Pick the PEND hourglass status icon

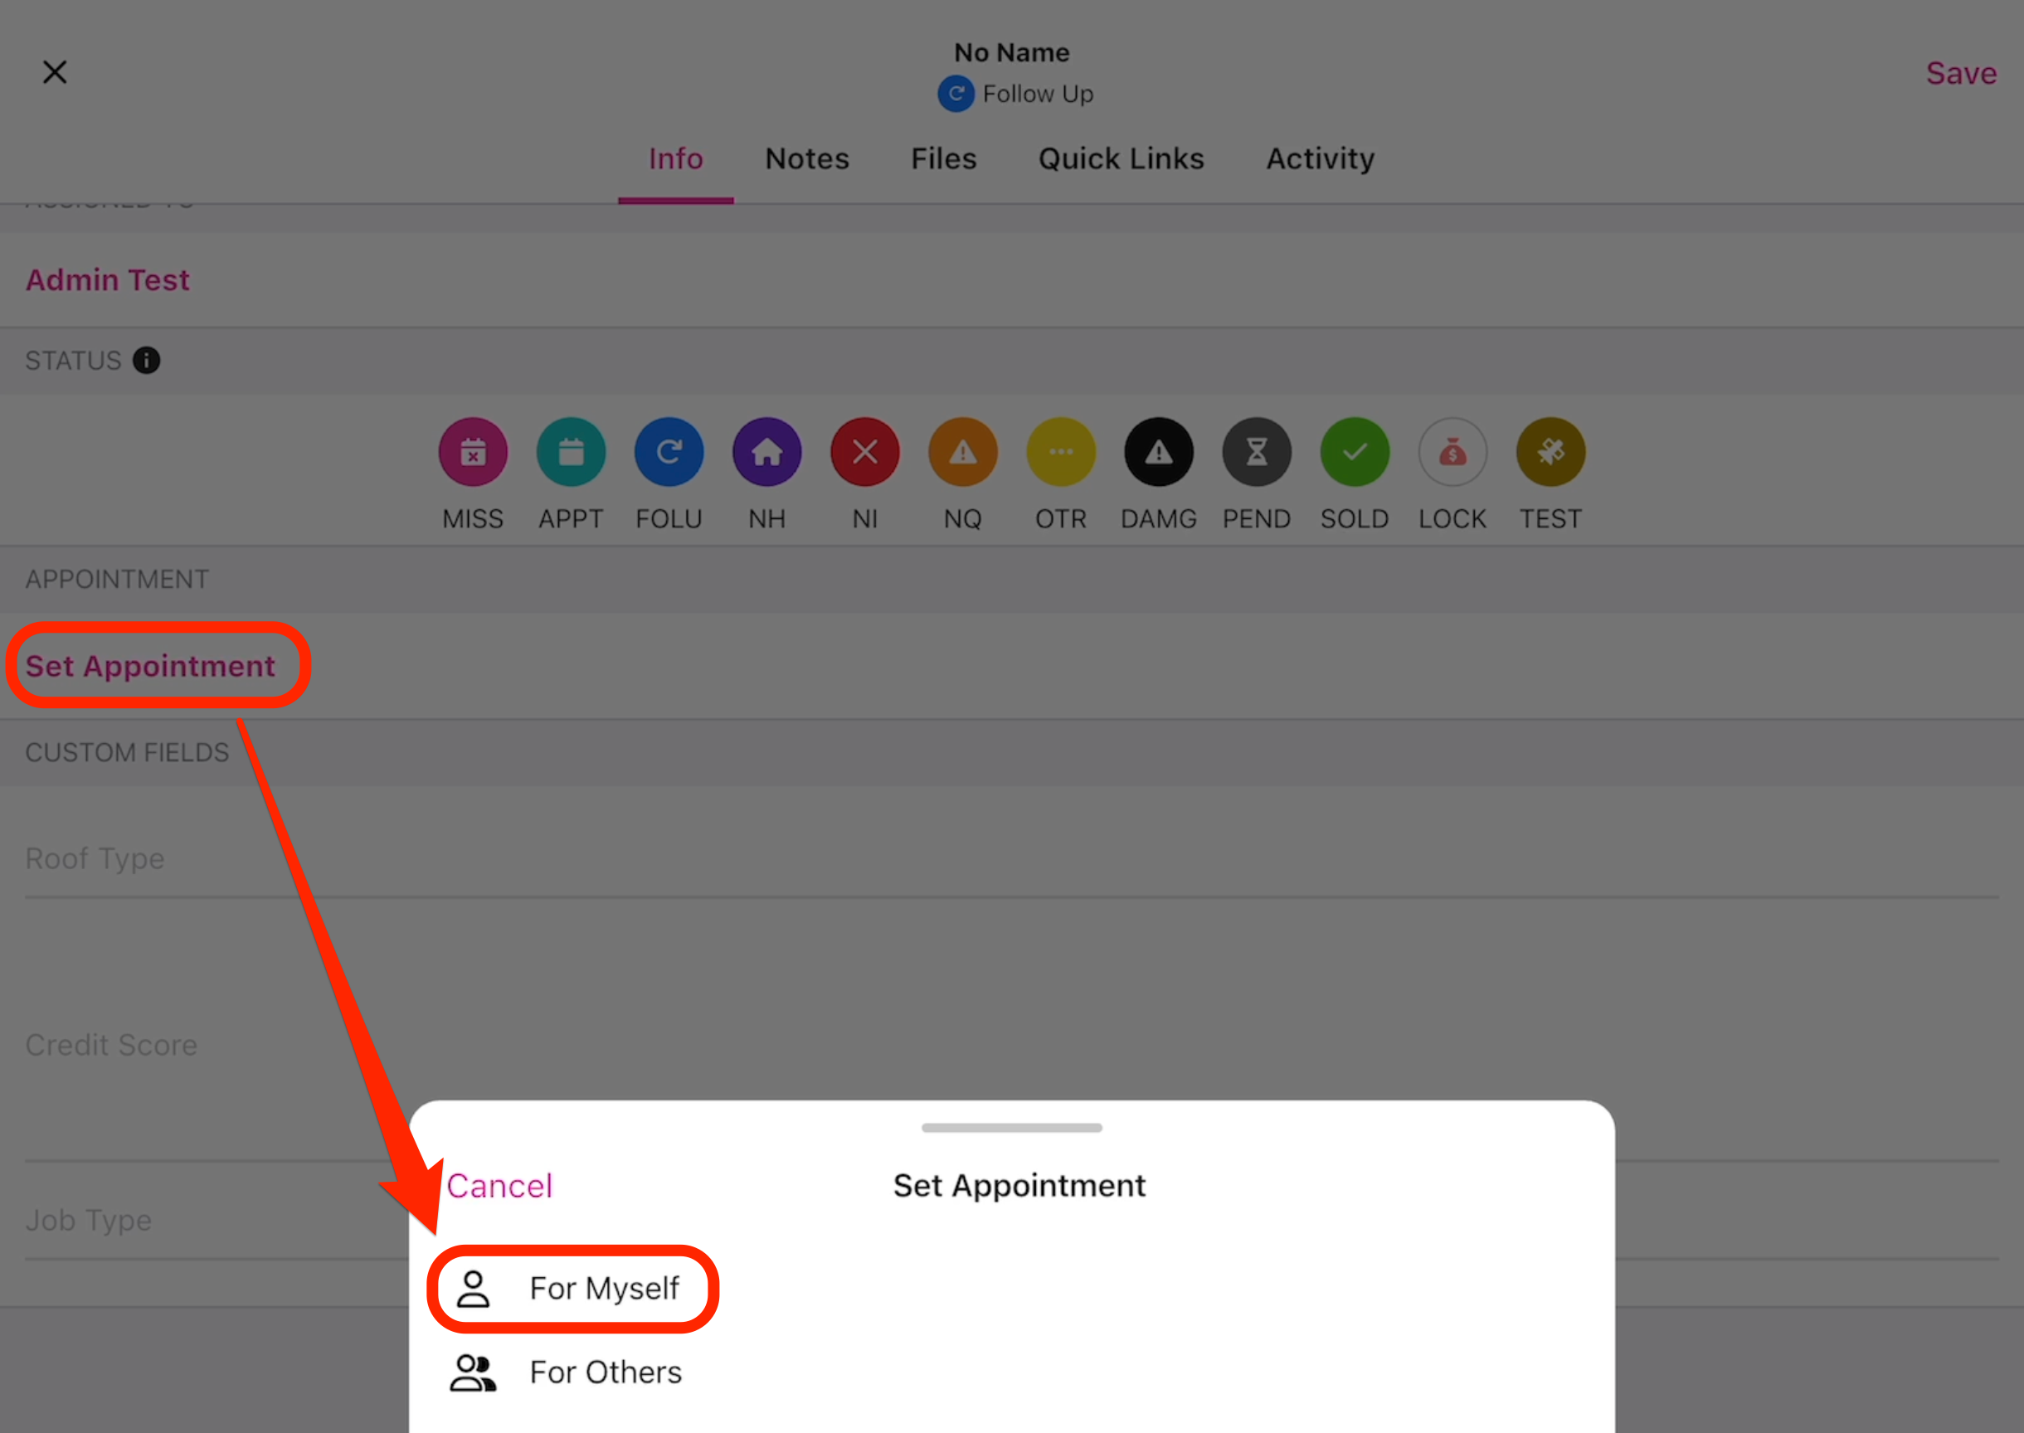[1257, 453]
